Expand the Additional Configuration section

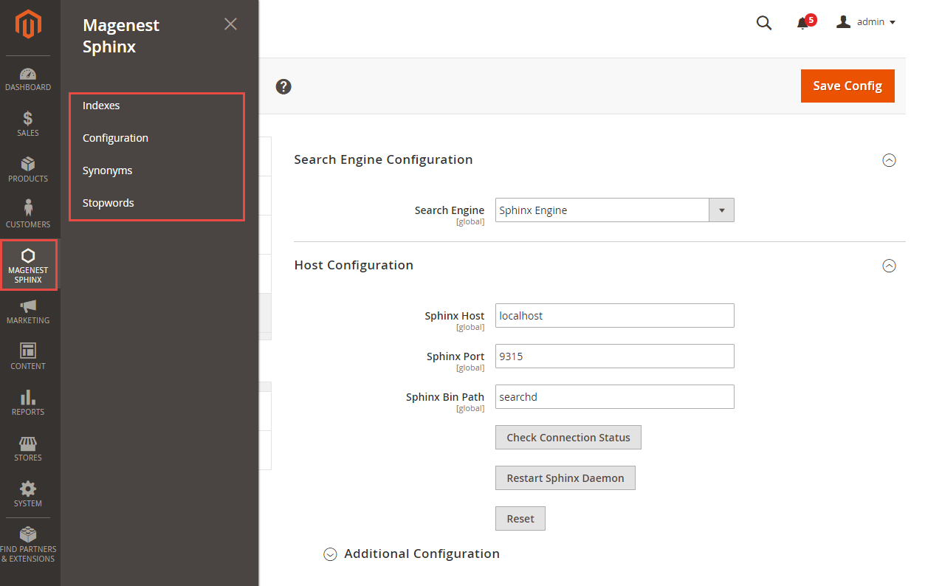(x=330, y=554)
